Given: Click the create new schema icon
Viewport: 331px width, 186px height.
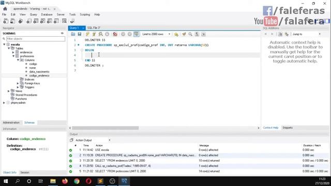Looking at the screenshot, I should 29,21.
